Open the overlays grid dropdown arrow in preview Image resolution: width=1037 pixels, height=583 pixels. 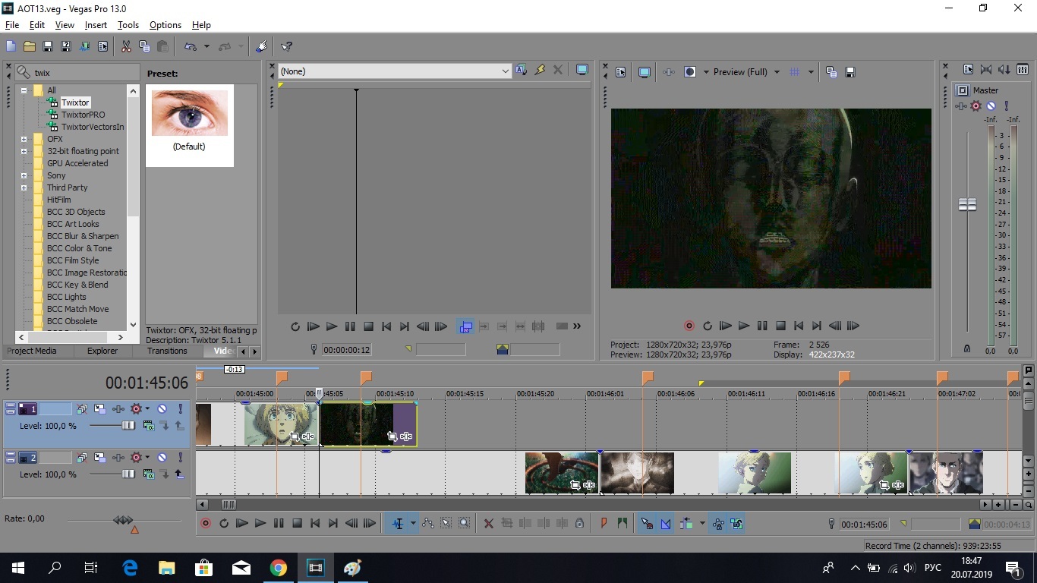pos(811,72)
